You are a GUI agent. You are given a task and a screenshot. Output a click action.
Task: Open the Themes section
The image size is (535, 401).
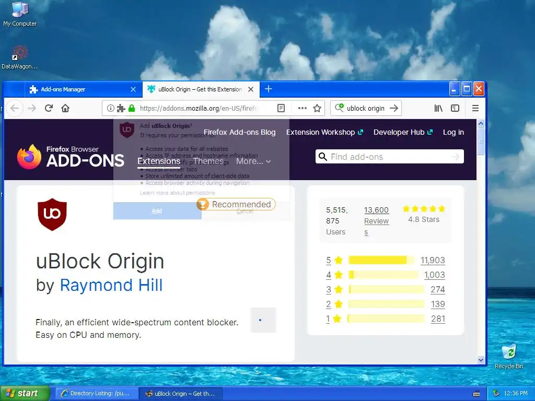(x=208, y=161)
